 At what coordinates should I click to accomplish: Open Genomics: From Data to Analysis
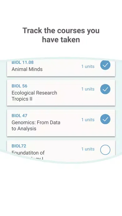click(36, 125)
